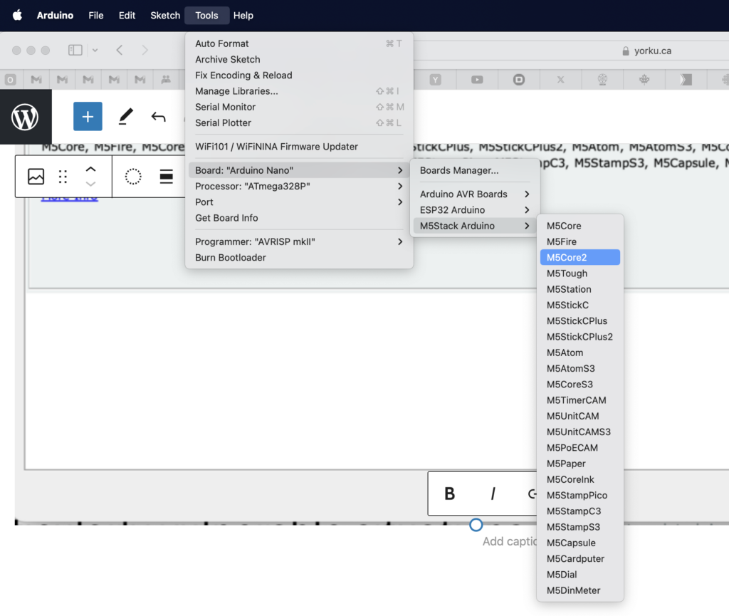The height and width of the screenshot is (616, 729).
Task: Expand the Arduino AVR Boards submenu
Action: 475,194
